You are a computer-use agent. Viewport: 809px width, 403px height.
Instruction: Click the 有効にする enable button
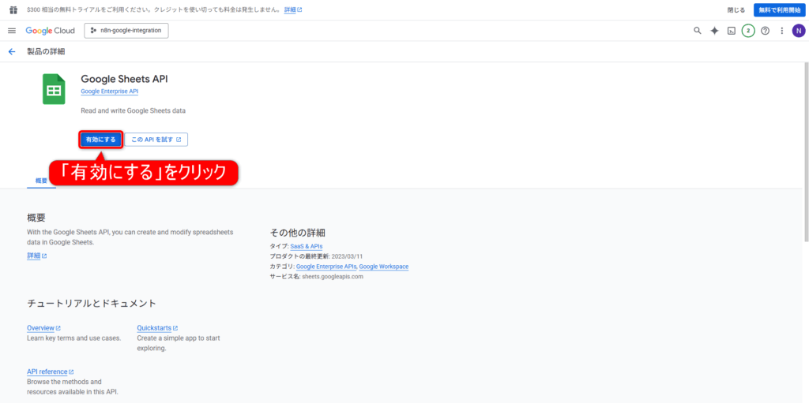pos(100,140)
